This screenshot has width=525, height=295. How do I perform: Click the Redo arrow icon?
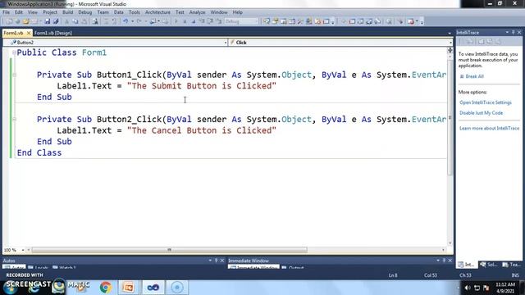(139, 21)
